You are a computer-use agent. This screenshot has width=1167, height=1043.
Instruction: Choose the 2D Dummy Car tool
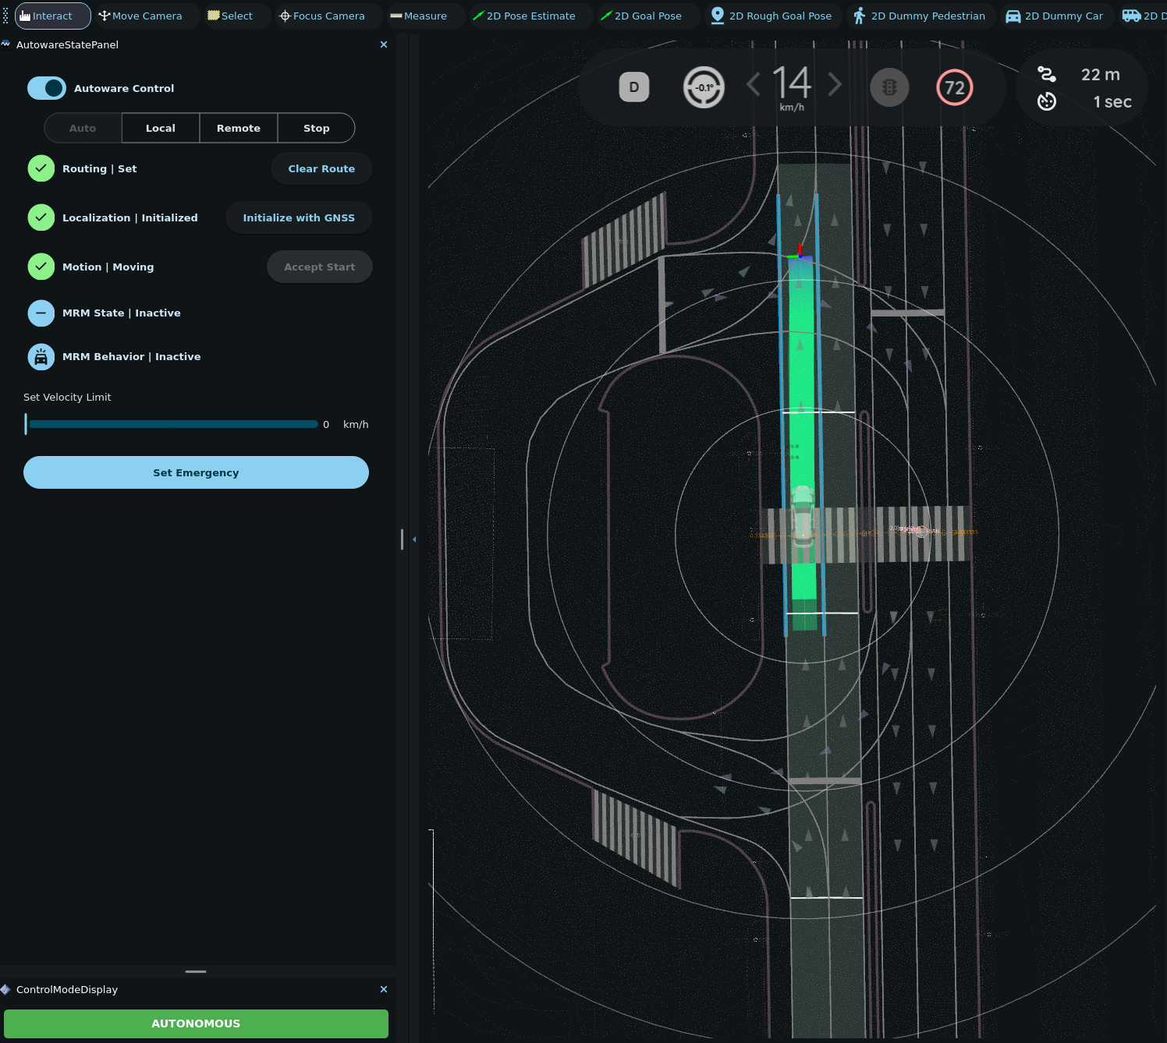pyautogui.click(x=1055, y=16)
